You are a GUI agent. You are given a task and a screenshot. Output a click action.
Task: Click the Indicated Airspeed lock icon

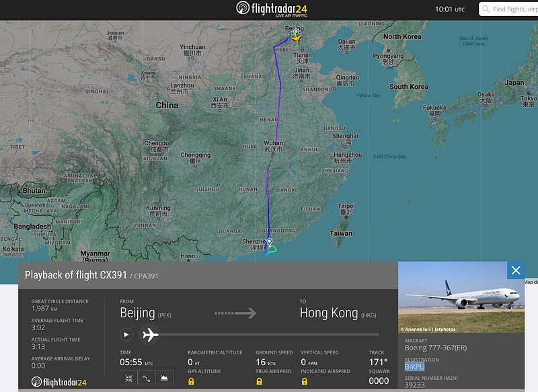(x=305, y=381)
